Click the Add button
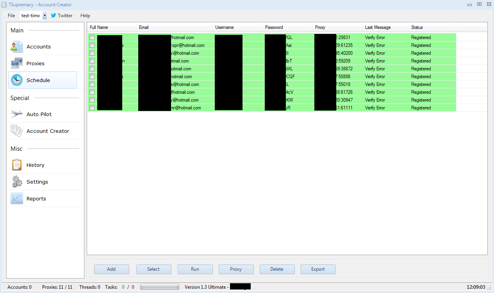This screenshot has width=494, height=293. [x=112, y=269]
